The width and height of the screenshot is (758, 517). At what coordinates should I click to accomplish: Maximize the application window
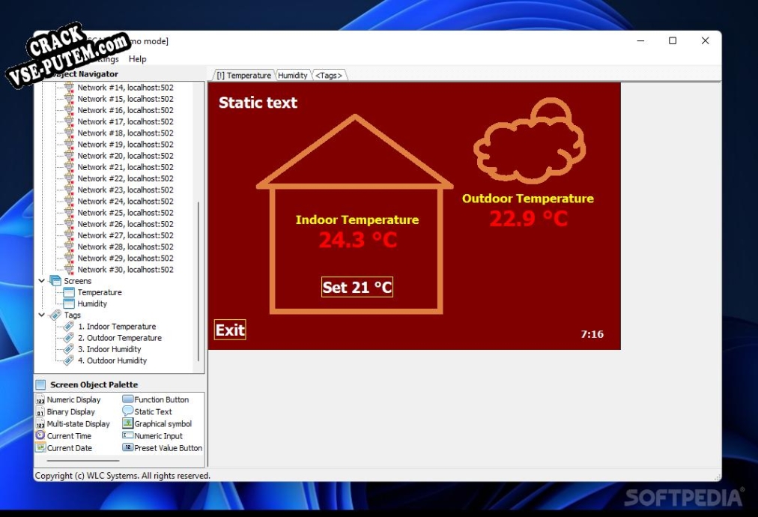pyautogui.click(x=673, y=40)
